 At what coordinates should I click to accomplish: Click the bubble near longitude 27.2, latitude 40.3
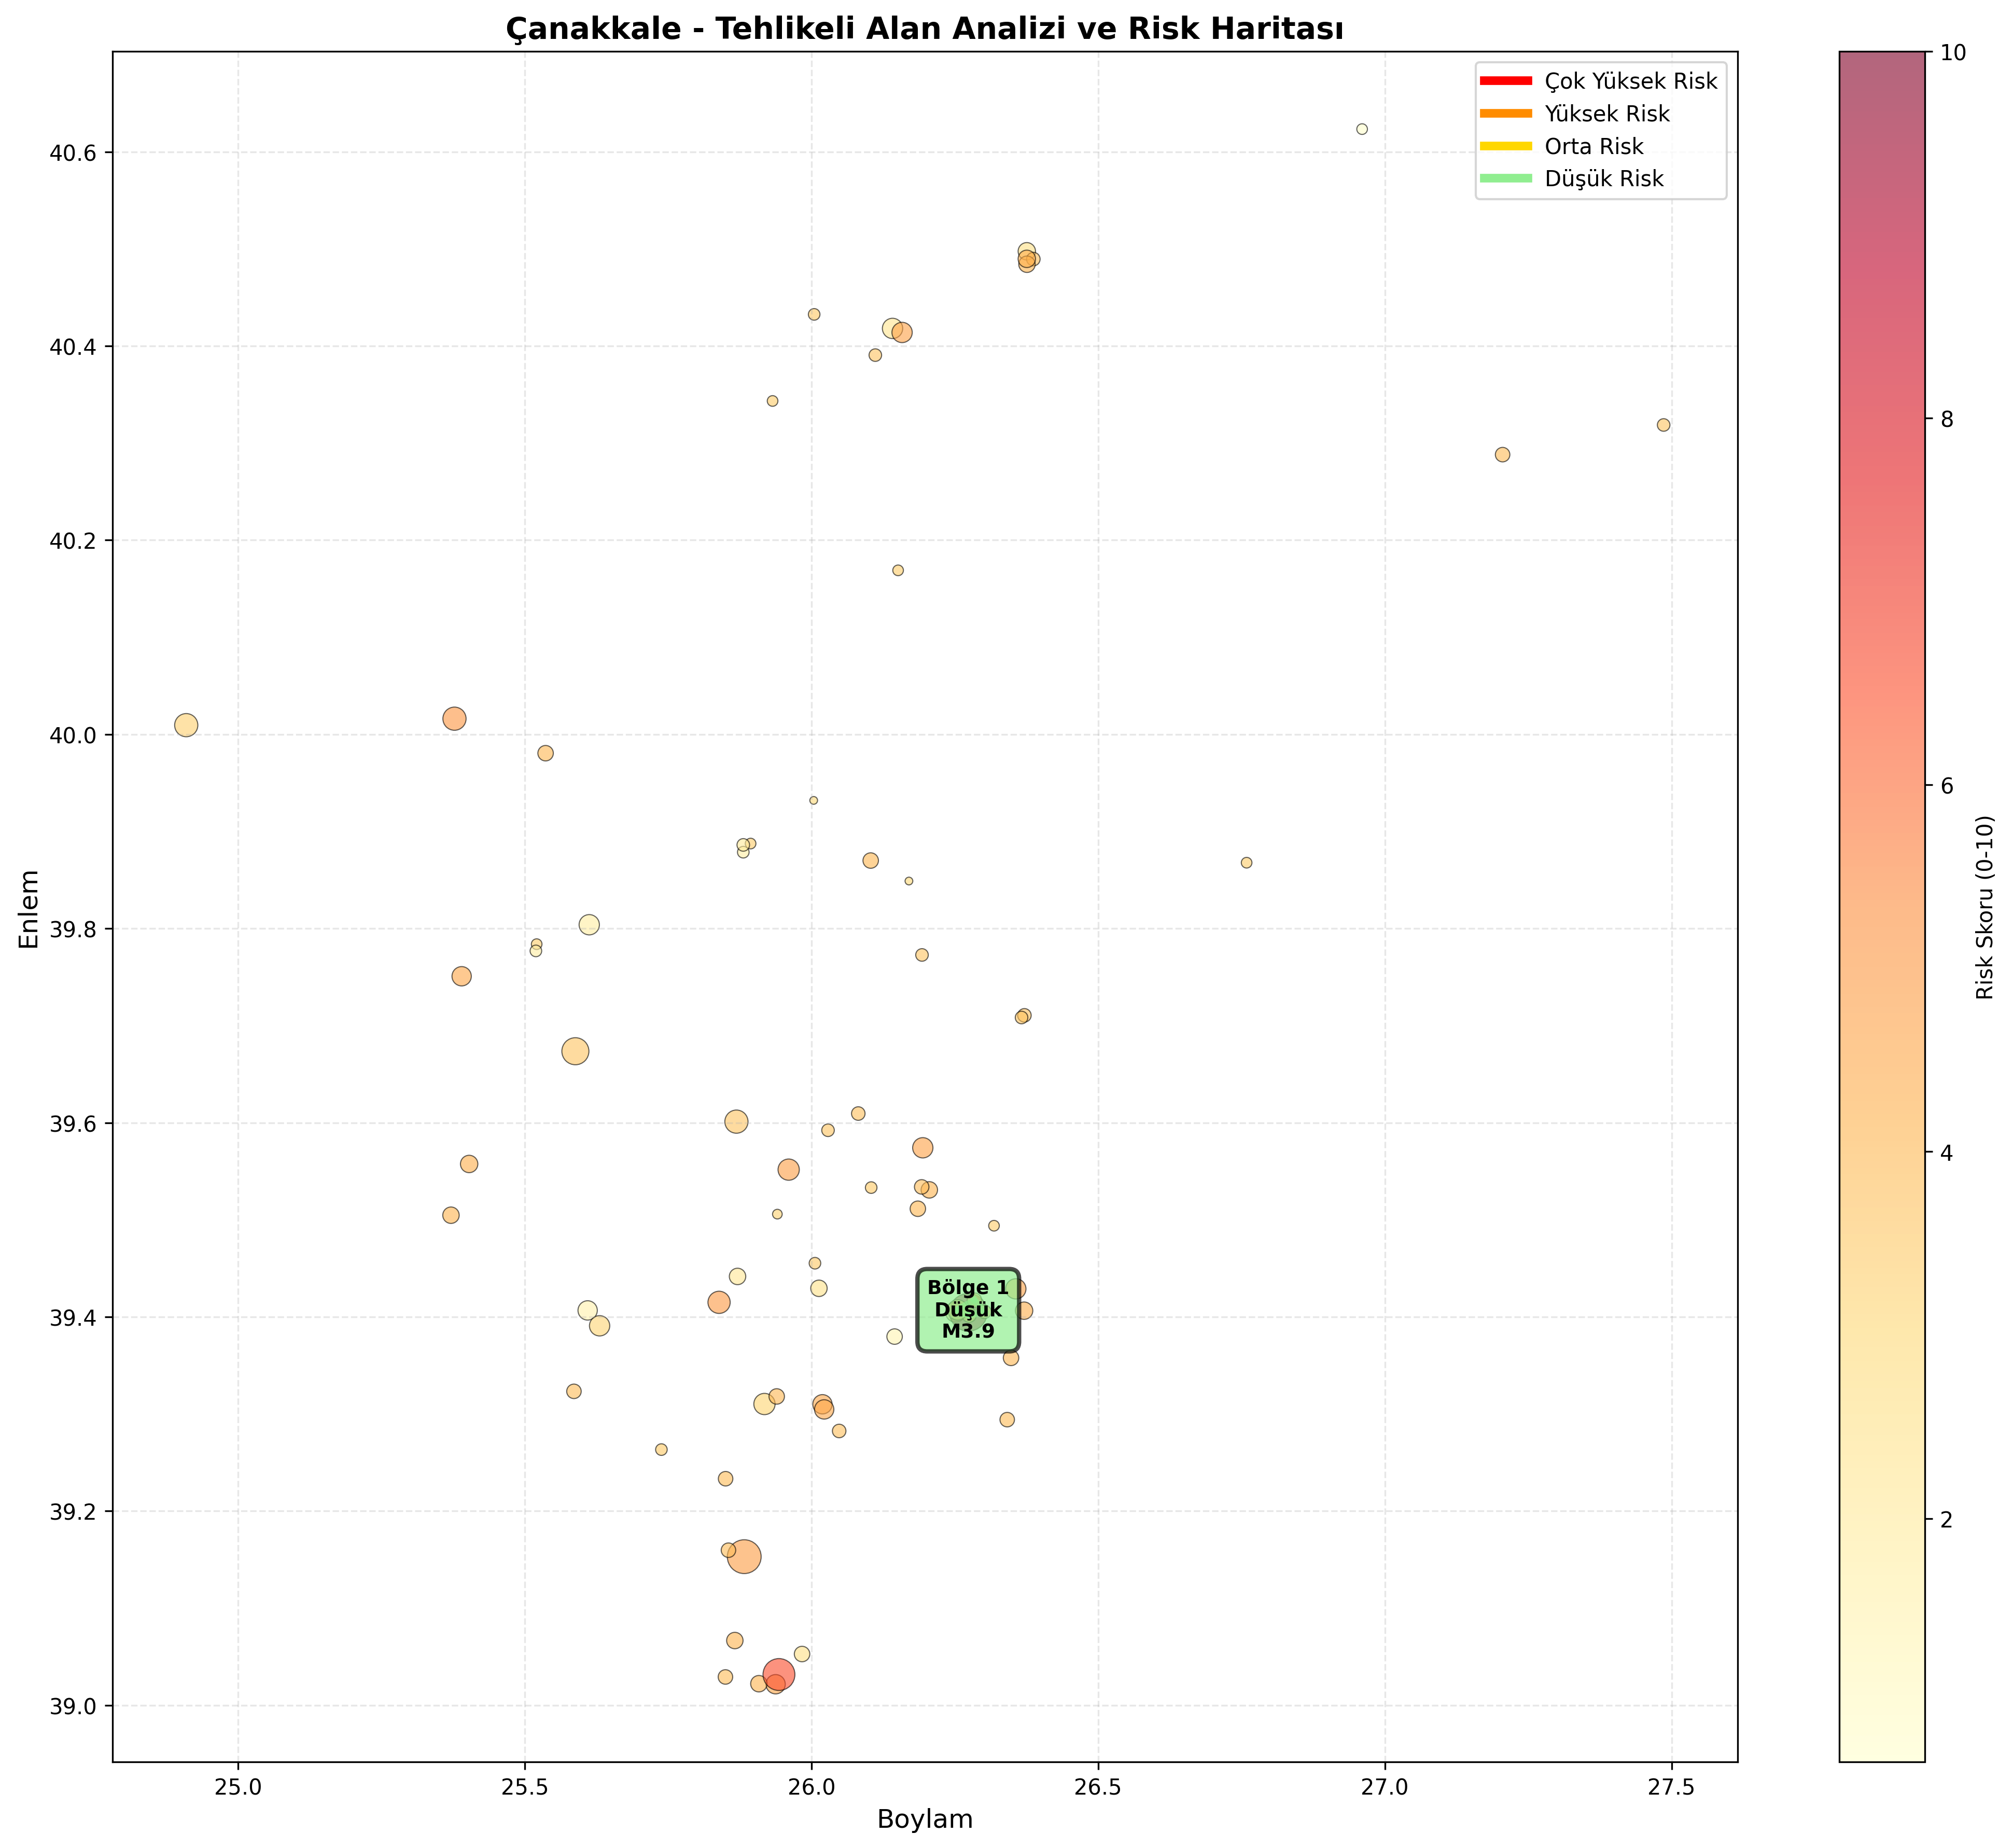pos(1502,455)
